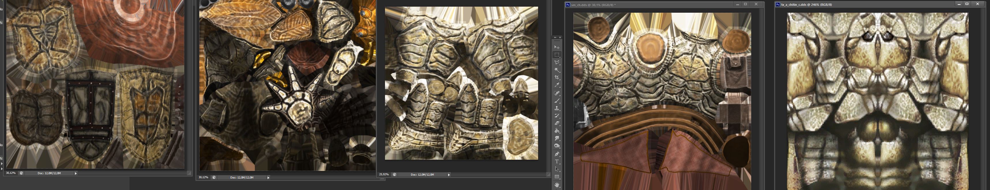Image resolution: width=990 pixels, height=190 pixels.
Task: Edit the 25,92% zoom field
Action: click(384, 175)
